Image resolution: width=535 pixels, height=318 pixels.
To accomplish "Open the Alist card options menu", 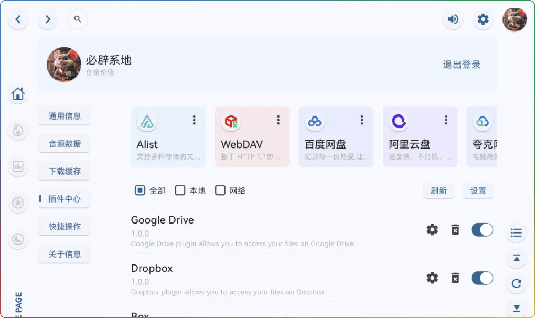I will click(x=194, y=120).
